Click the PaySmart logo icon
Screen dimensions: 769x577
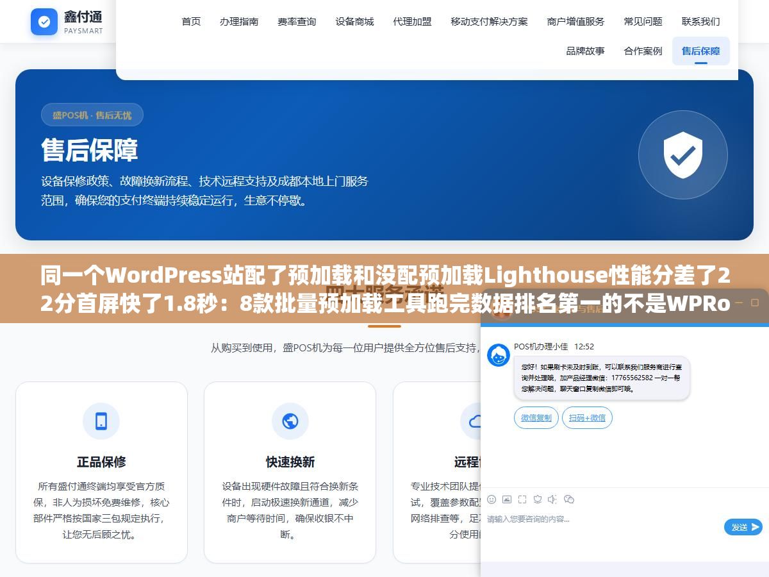[44, 22]
